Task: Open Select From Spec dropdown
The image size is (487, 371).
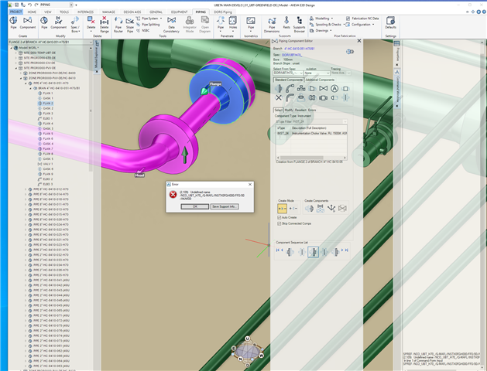Action: coord(288,73)
